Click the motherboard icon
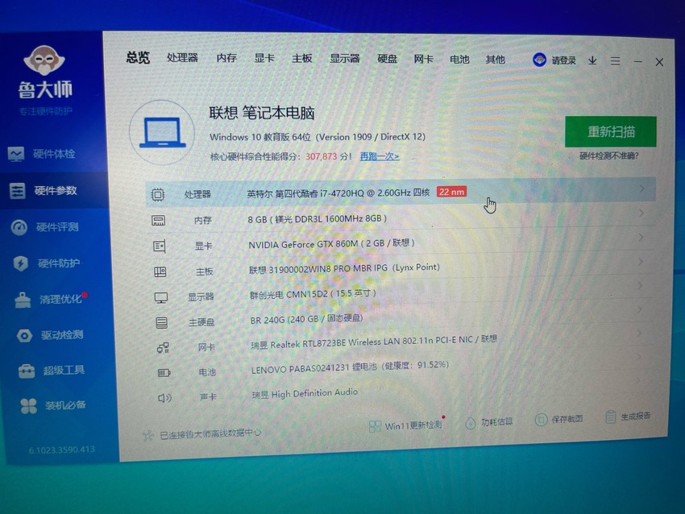The height and width of the screenshot is (514, 685). (x=160, y=272)
